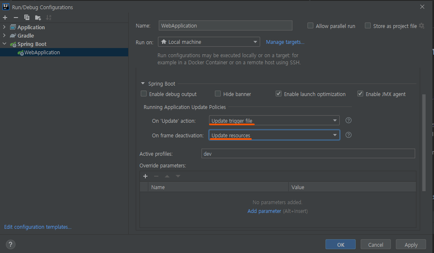Image resolution: width=434 pixels, height=253 pixels.
Task: Open the dialog help question mark
Action: 10,244
